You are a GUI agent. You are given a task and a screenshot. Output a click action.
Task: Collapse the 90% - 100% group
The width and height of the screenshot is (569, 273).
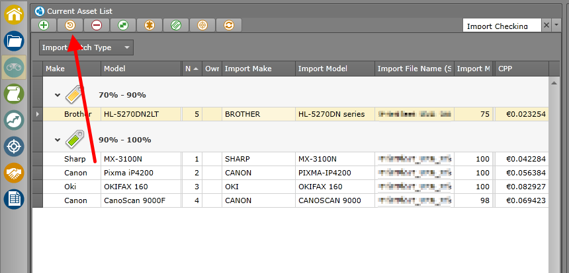point(58,140)
